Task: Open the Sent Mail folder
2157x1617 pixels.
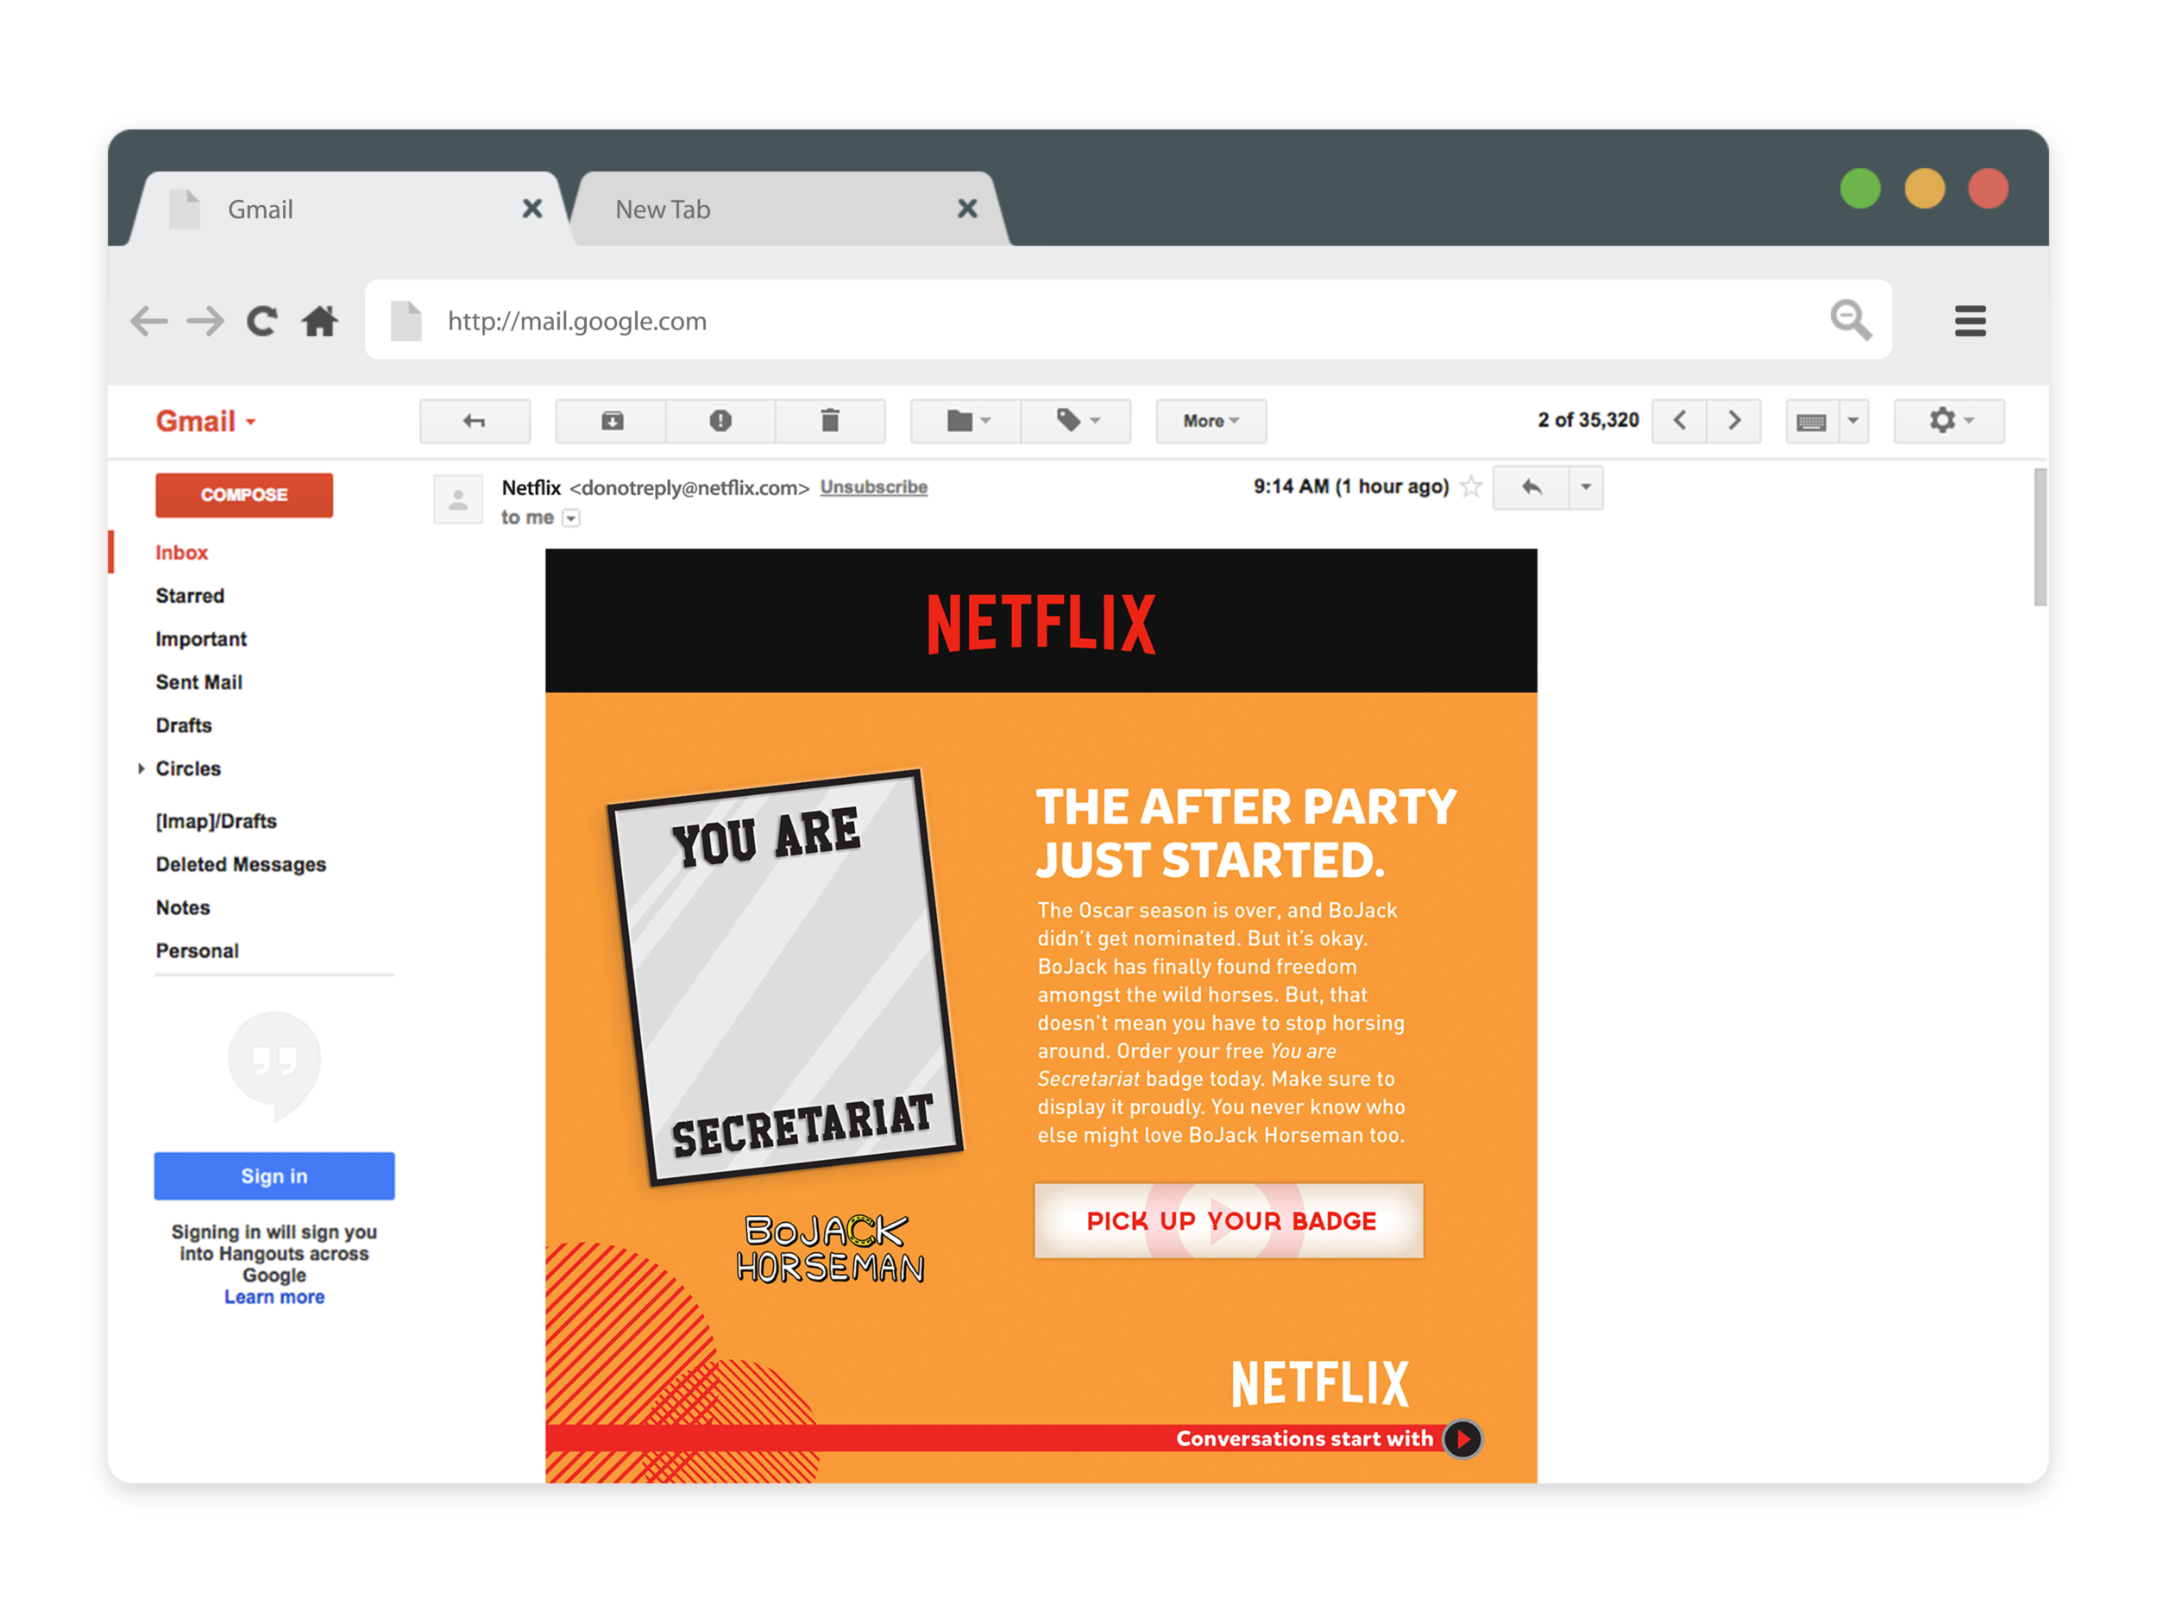Action: coord(199,682)
